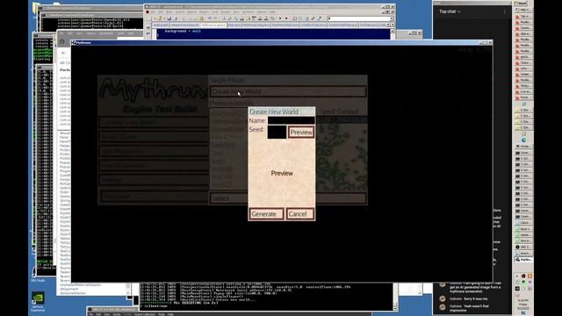The width and height of the screenshot is (562, 316).
Task: Click the dimmed Select button in world list
Action: pyautogui.click(x=288, y=197)
